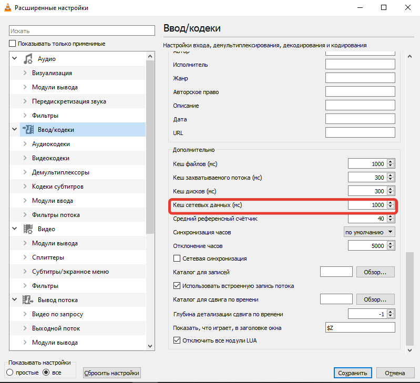Select Субтитры/экранное меню in the tree
Screen dimensions: 420x383
coord(70,272)
